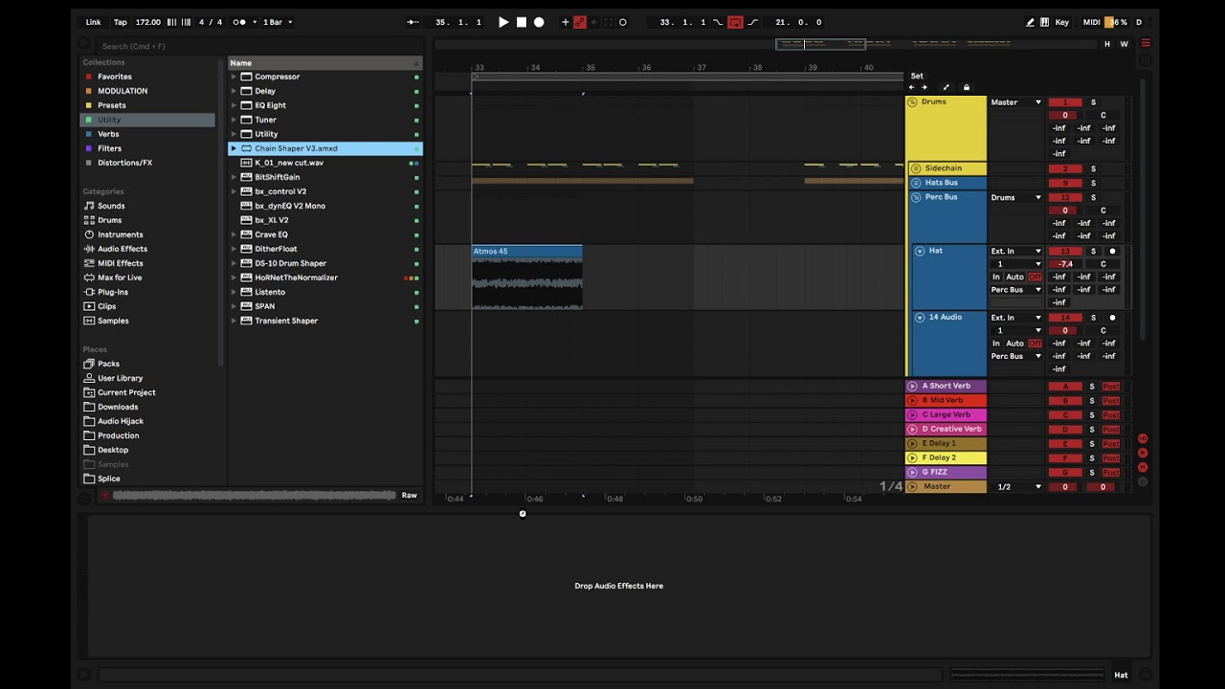This screenshot has width=1225, height=689.
Task: Open the Audio Effects category
Action: (122, 249)
